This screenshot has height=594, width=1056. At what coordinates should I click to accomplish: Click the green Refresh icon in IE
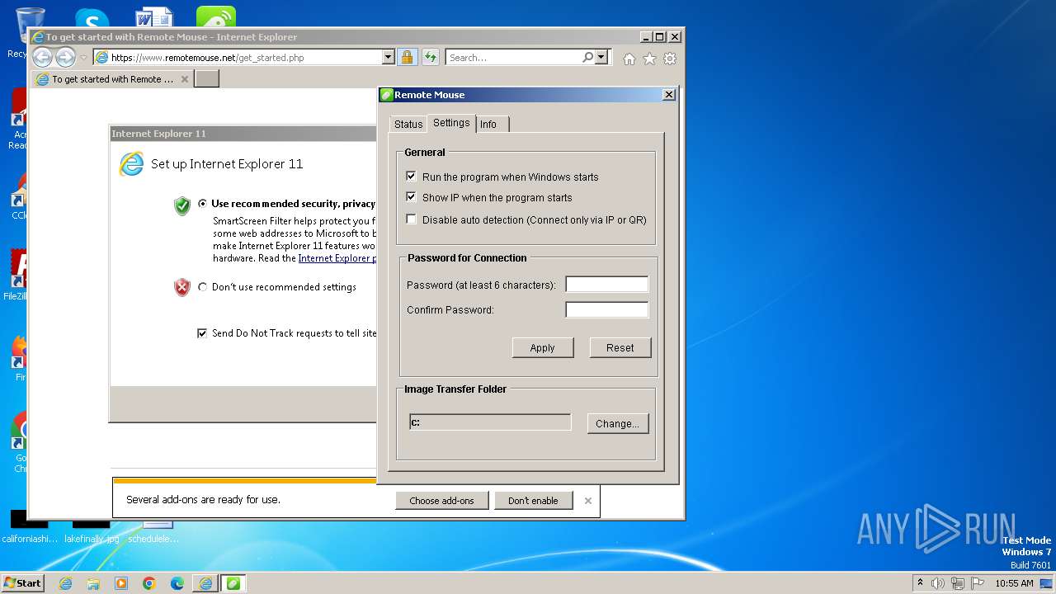[431, 57]
